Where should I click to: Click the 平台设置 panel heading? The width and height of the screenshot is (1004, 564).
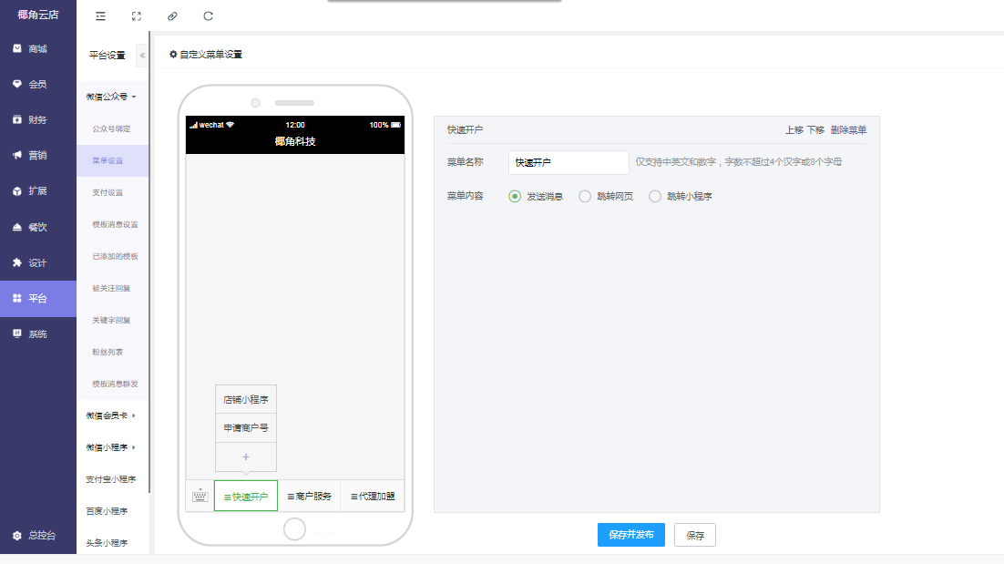[107, 55]
